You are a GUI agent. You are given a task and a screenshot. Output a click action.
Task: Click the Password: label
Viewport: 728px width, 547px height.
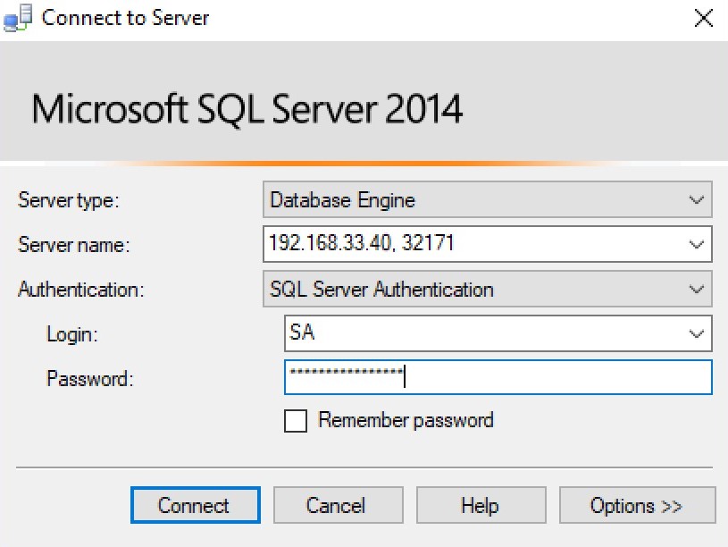coord(90,379)
